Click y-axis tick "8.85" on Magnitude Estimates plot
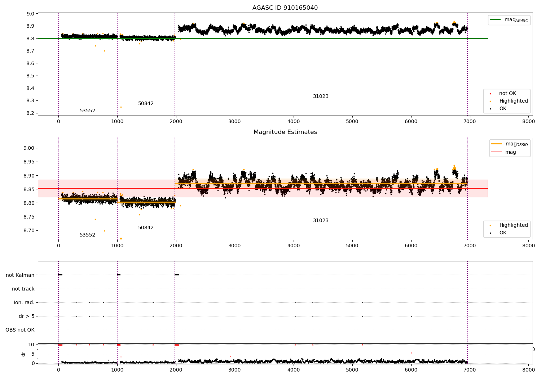 point(29,189)
